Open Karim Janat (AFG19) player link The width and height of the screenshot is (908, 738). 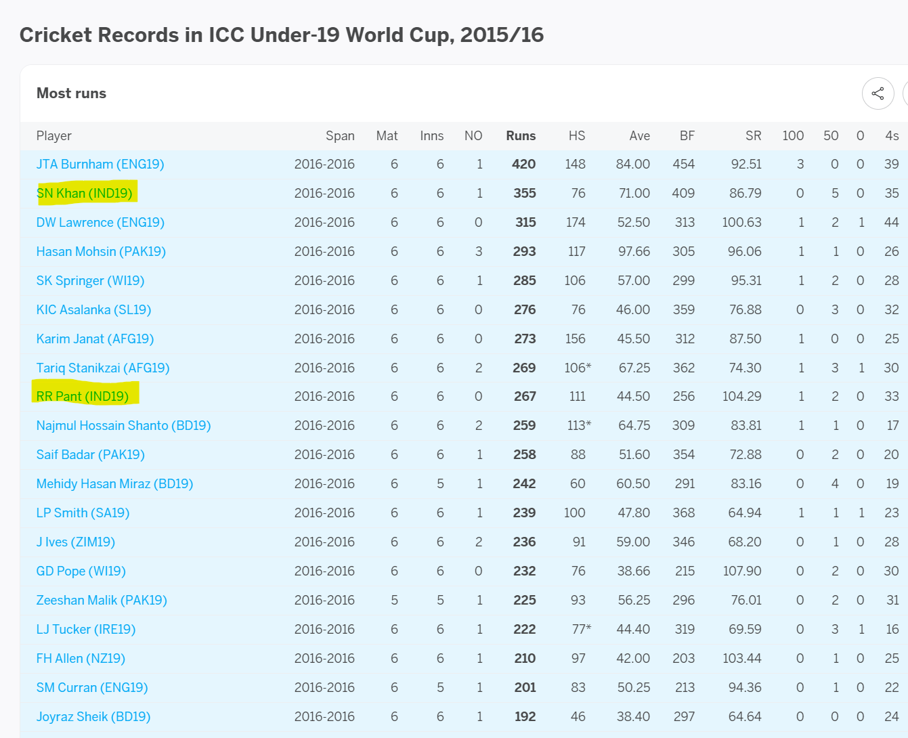pos(95,339)
